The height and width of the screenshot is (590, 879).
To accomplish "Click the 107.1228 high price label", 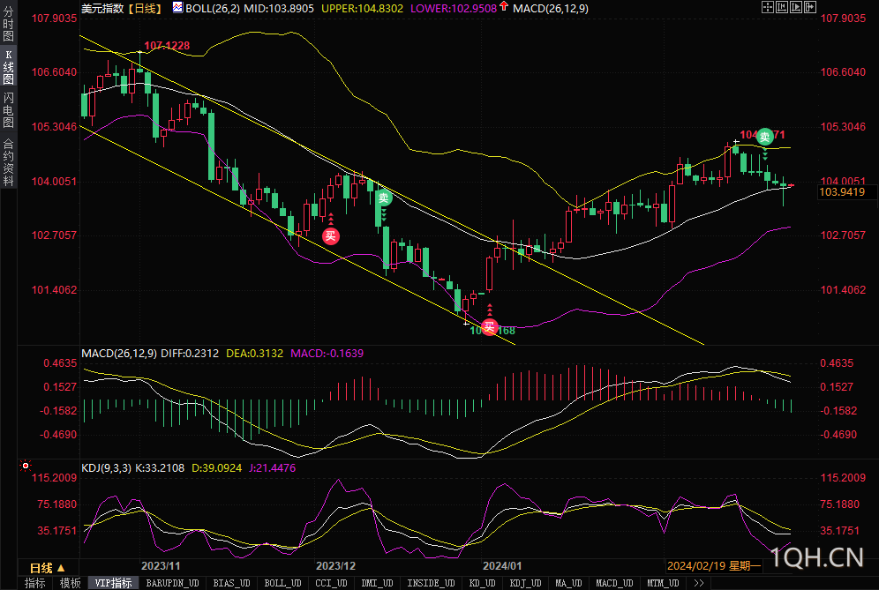I will [x=167, y=45].
